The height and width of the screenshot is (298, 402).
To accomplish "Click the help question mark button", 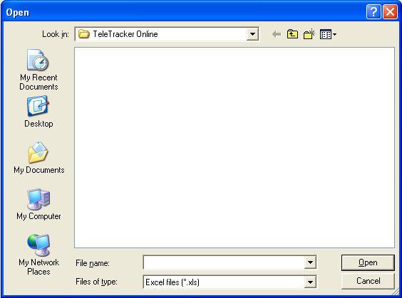I will tap(373, 12).
